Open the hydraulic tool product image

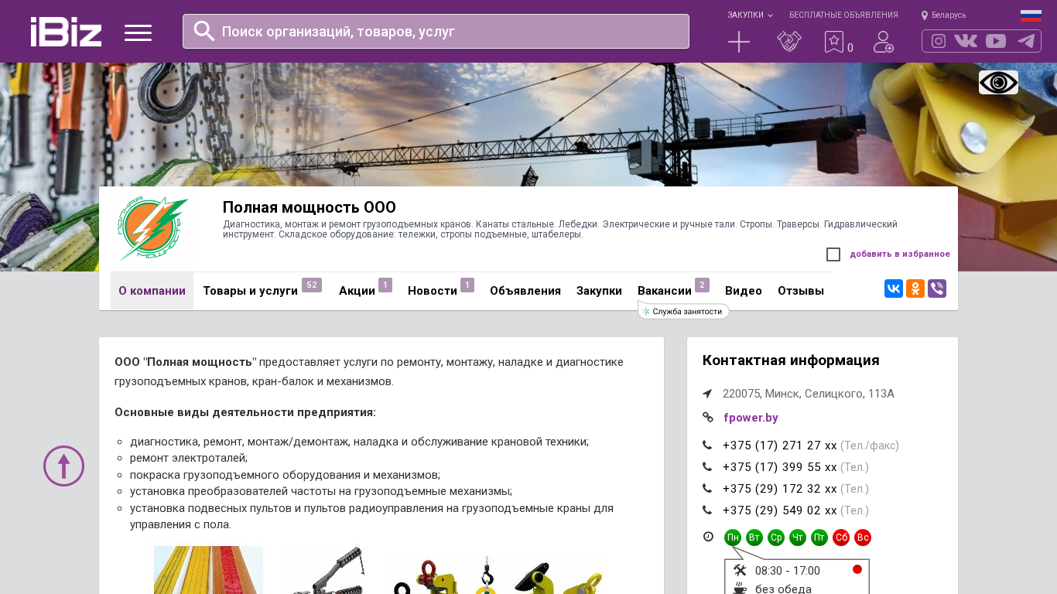pyautogui.click(x=324, y=570)
